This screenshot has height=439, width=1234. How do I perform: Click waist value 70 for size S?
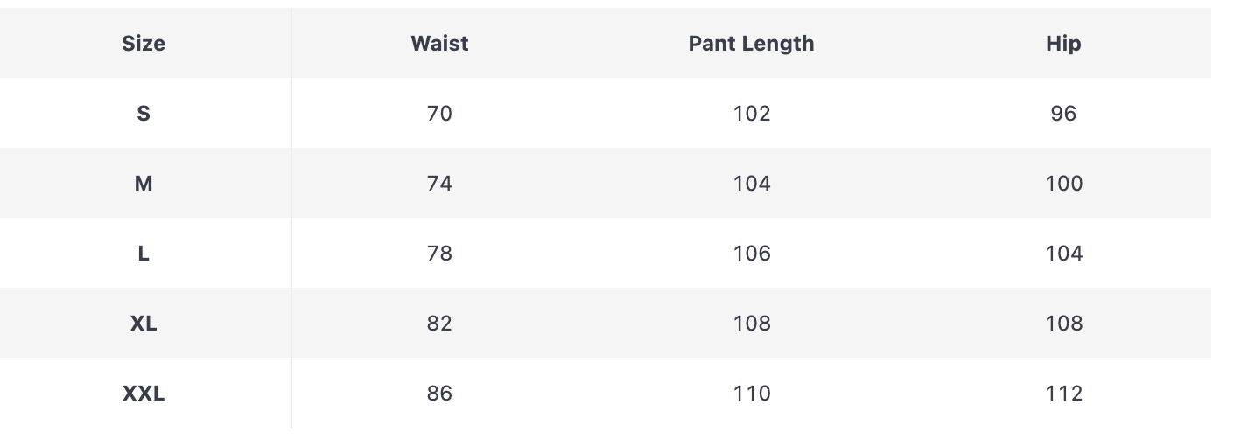pos(439,114)
